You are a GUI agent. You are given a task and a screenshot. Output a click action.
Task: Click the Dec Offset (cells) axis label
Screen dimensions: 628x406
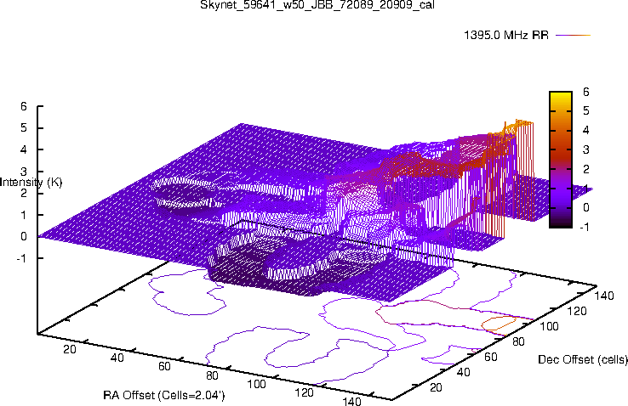[x=583, y=359]
